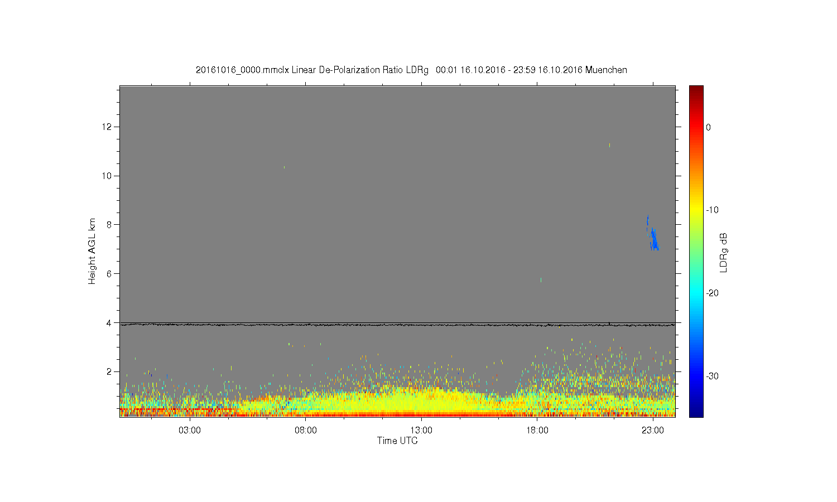The height and width of the screenshot is (502, 837).
Task: Click the plot title text starting with 20161016_0000.mmclx
Action: point(411,70)
